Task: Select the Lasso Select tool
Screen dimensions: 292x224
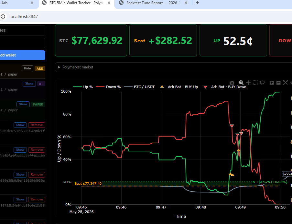Action: point(262,83)
